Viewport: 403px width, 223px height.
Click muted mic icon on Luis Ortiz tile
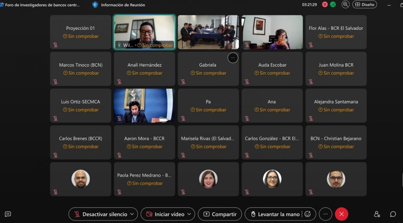[x=55, y=118]
